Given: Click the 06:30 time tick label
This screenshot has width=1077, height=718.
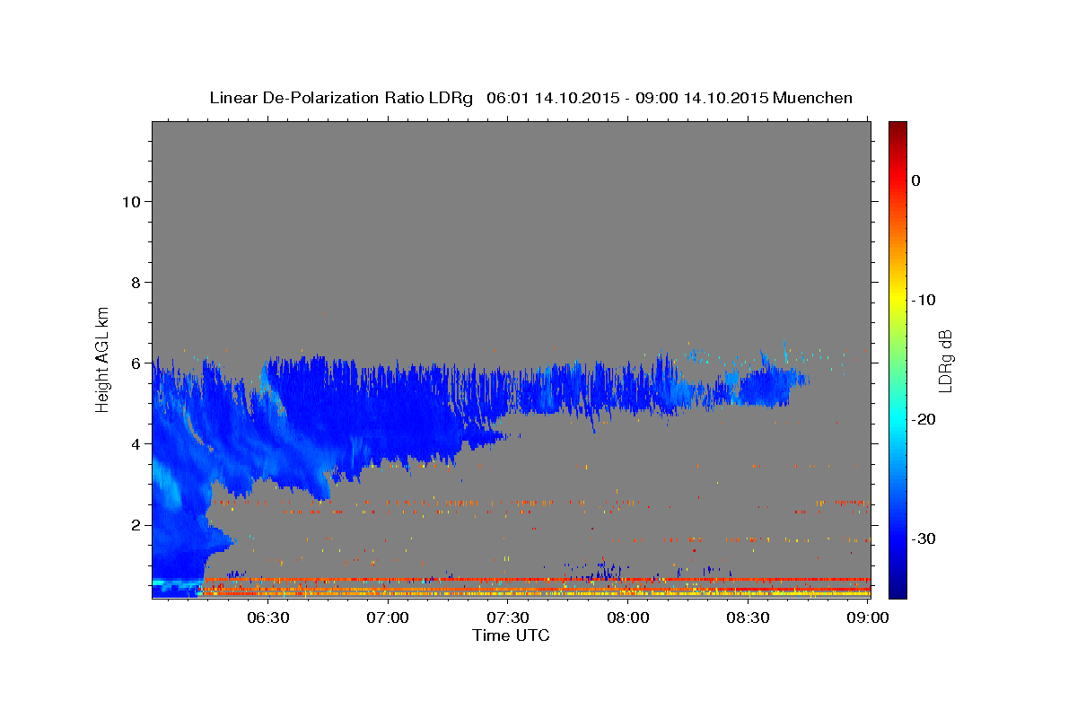Looking at the screenshot, I should (x=267, y=618).
